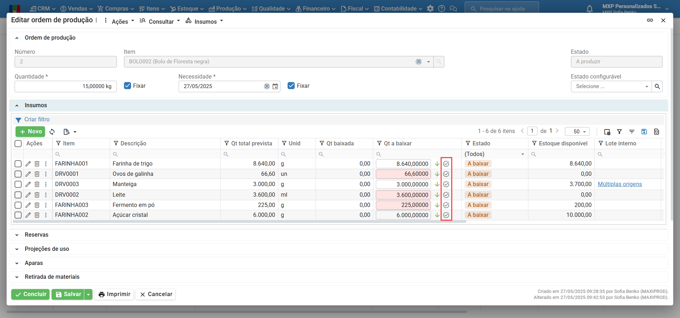Click the green down arrow for Leite row
The height and width of the screenshot is (318, 680).
point(437,195)
